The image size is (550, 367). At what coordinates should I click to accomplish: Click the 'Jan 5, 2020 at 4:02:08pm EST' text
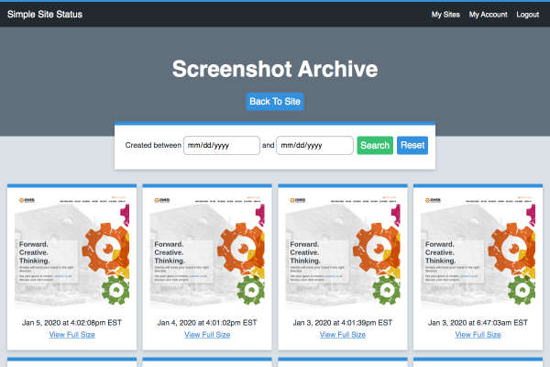coord(71,323)
